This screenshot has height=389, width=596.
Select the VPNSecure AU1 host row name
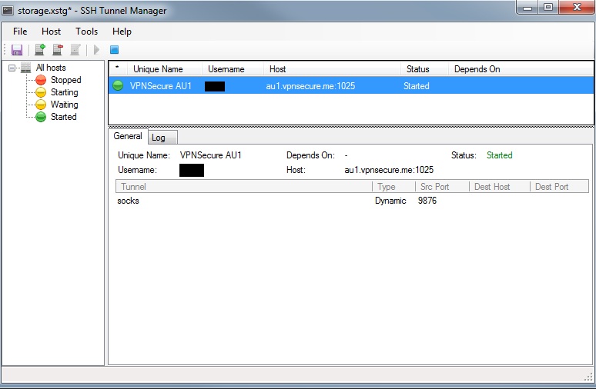point(160,86)
